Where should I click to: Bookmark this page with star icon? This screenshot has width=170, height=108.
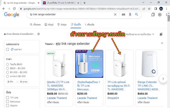point(149,9)
